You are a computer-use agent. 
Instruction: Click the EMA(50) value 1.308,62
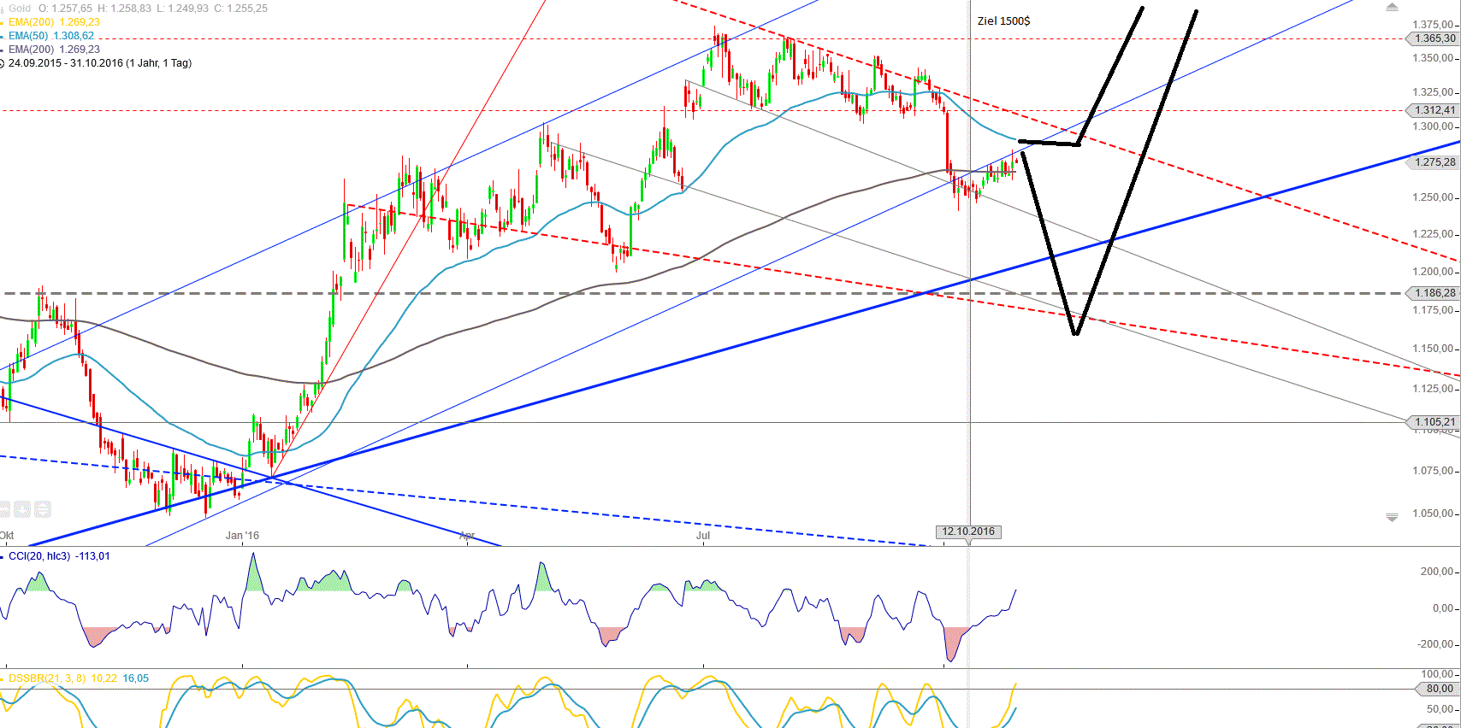[x=74, y=36]
